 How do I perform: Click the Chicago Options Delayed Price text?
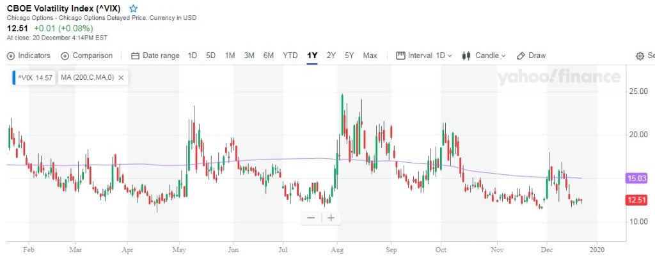[x=103, y=18]
